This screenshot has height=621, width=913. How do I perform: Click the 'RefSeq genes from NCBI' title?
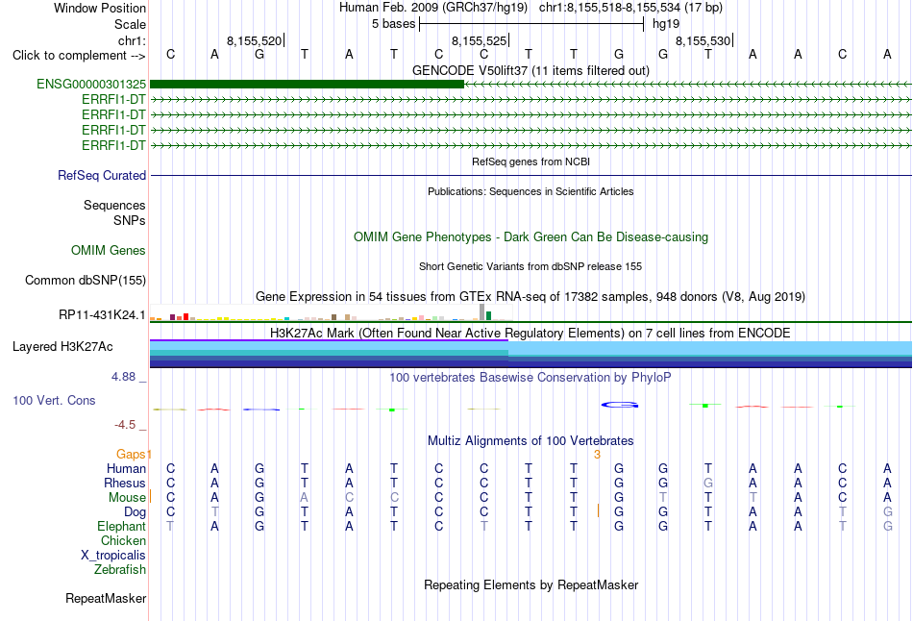pyautogui.click(x=531, y=161)
